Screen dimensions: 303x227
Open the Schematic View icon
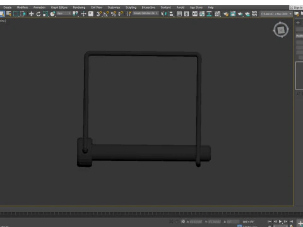(209, 14)
